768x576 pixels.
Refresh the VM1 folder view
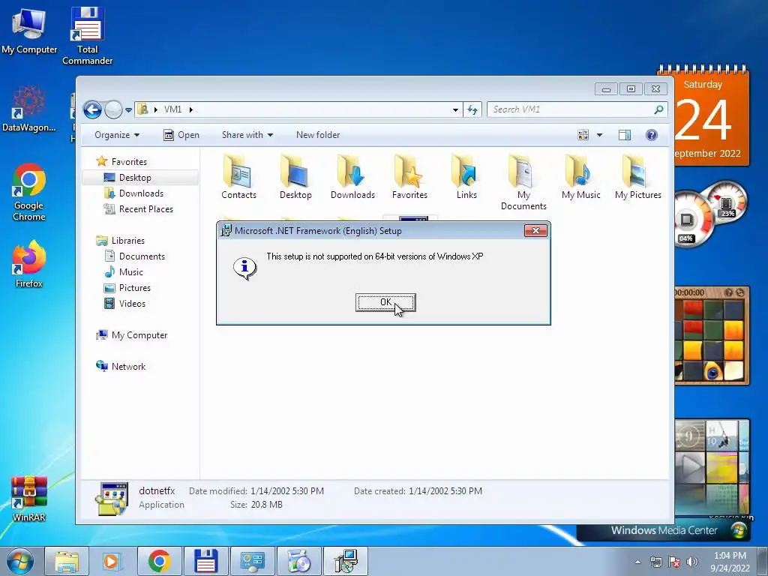pyautogui.click(x=472, y=109)
